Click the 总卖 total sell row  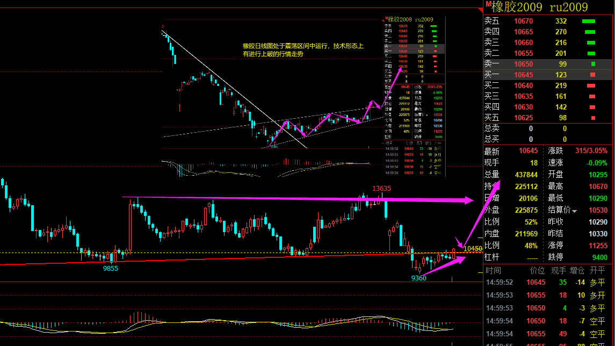pos(548,128)
